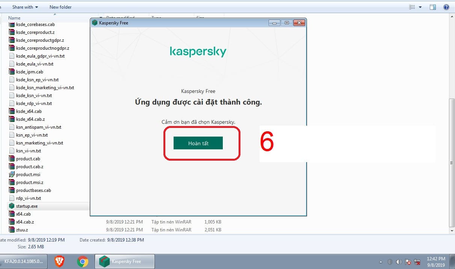Select the product.msi file

coord(28,175)
